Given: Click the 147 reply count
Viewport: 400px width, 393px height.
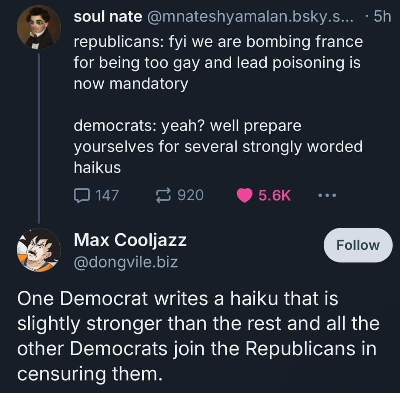Looking at the screenshot, I should [107, 196].
